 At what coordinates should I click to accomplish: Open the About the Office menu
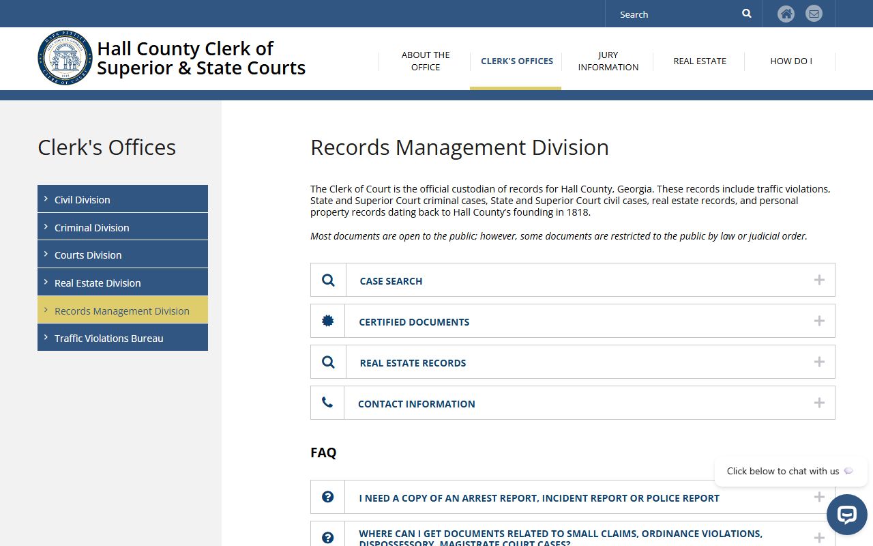click(426, 61)
